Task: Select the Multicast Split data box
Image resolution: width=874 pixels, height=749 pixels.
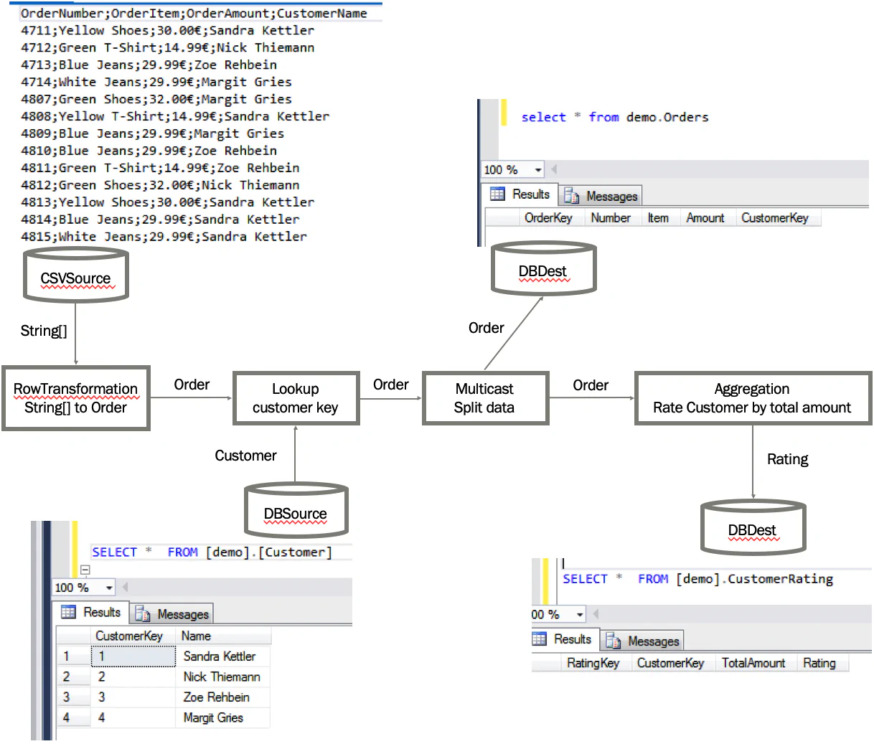Action: pyautogui.click(x=485, y=398)
